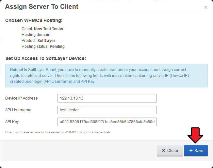Screen dimensions: 213x168
Task: Click the Device IP Address label
Action: pos(22,98)
